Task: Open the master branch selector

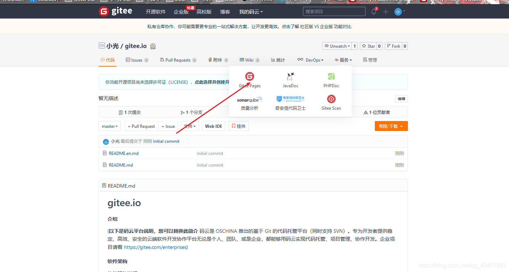Action: coord(109,126)
